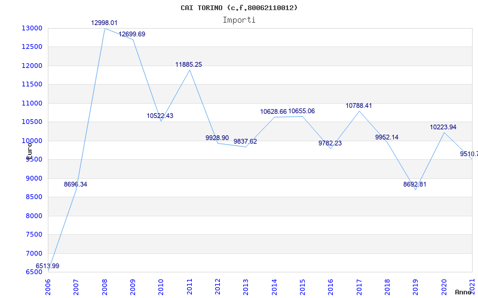Image resolution: width=478 pixels, height=298 pixels.
Task: Click the 13000 y-axis value
Action: click(x=32, y=28)
